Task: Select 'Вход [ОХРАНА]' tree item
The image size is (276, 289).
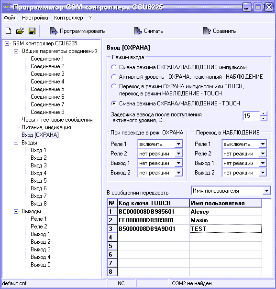Action: (x=40, y=135)
